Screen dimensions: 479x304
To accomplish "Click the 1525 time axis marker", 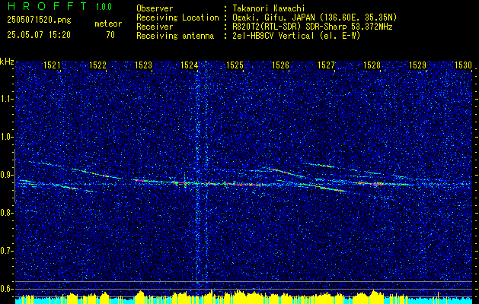I will tap(235, 65).
